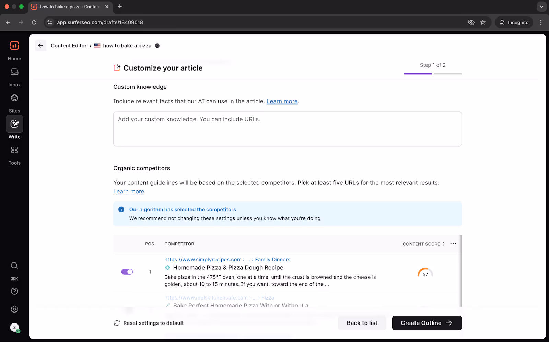This screenshot has height=342, width=549.
Task: Click browser forward arrow
Action: pos(21,22)
